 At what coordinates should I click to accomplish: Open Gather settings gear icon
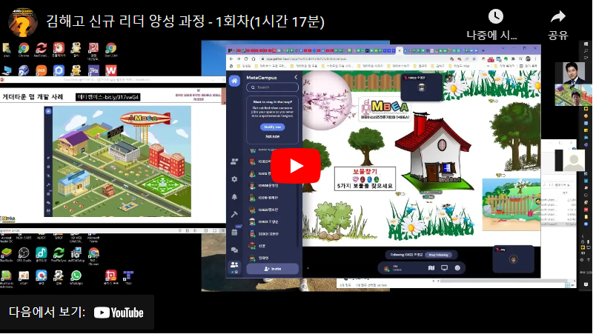point(234,179)
